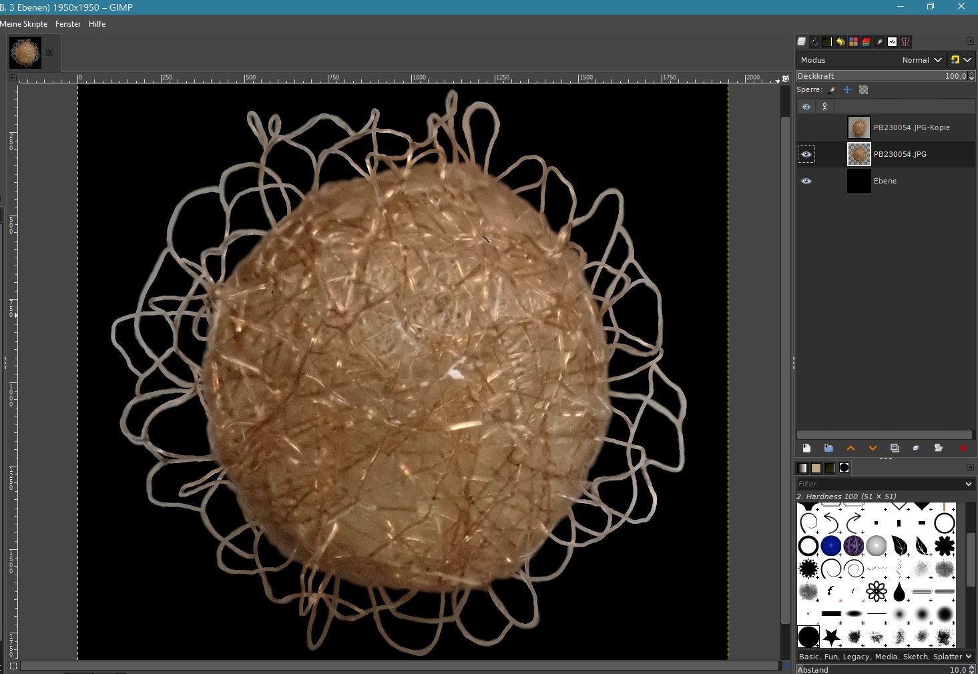Show the PB230054.JPG-Kopie layer
This screenshot has height=674, width=978.
[x=806, y=127]
